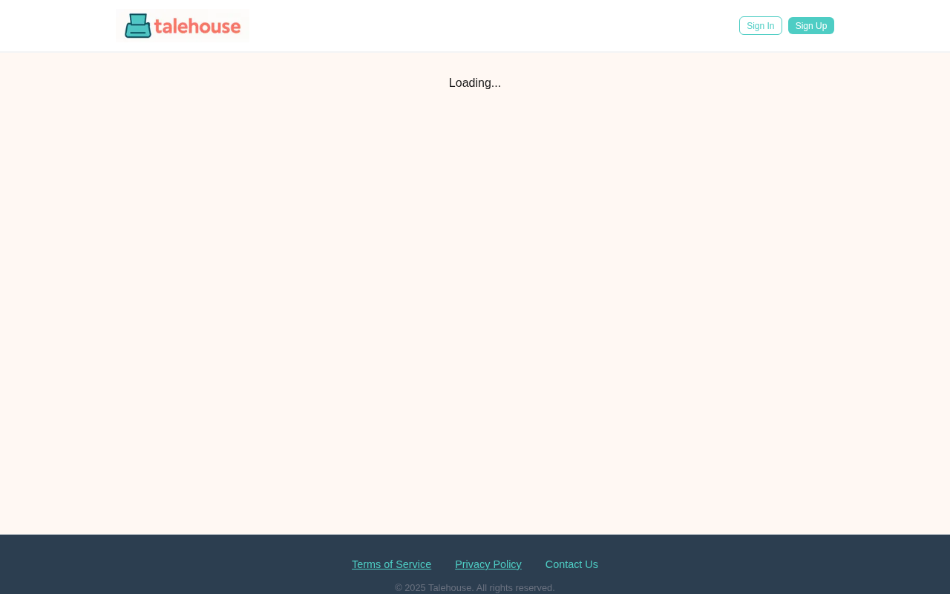Open the Contact Us link

point(571,564)
